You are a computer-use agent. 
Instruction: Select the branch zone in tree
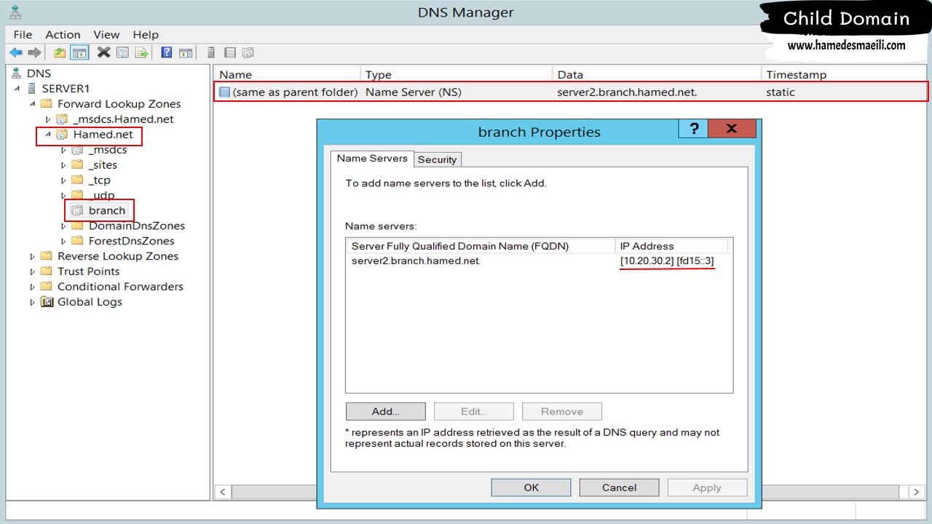pos(107,210)
